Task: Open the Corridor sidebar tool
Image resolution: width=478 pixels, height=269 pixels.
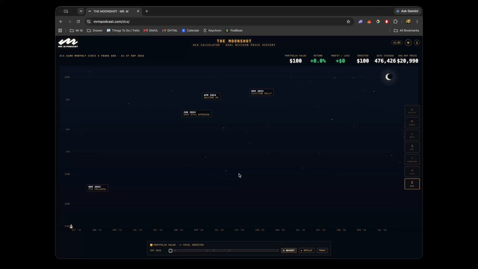Action: [x=412, y=159]
